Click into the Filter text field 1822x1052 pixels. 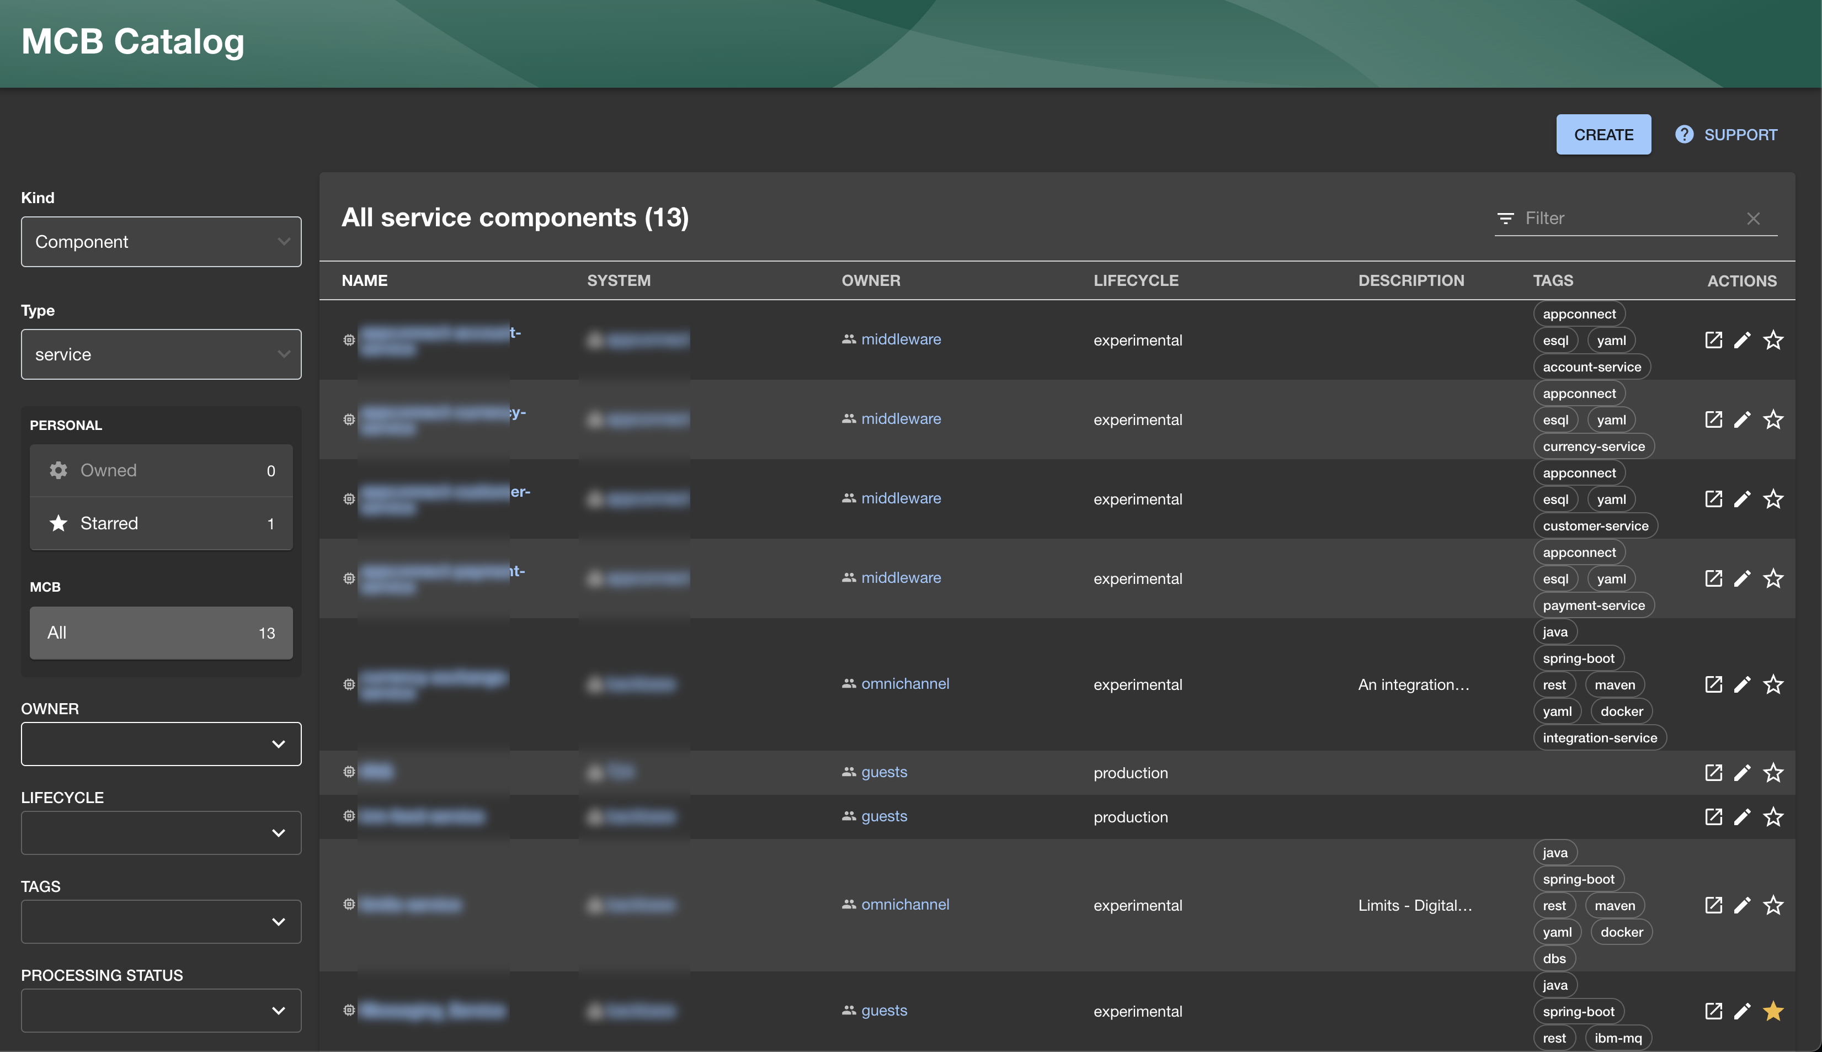click(x=1625, y=218)
